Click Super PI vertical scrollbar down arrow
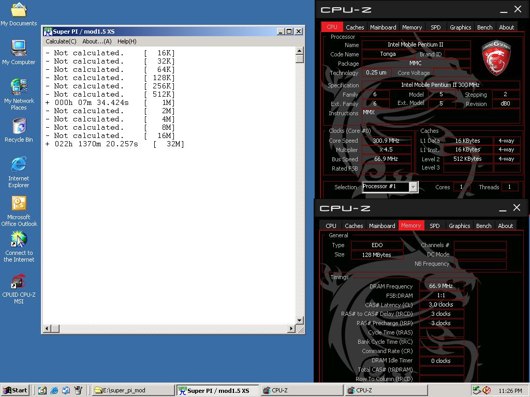The height and width of the screenshot is (397, 530). (x=300, y=320)
